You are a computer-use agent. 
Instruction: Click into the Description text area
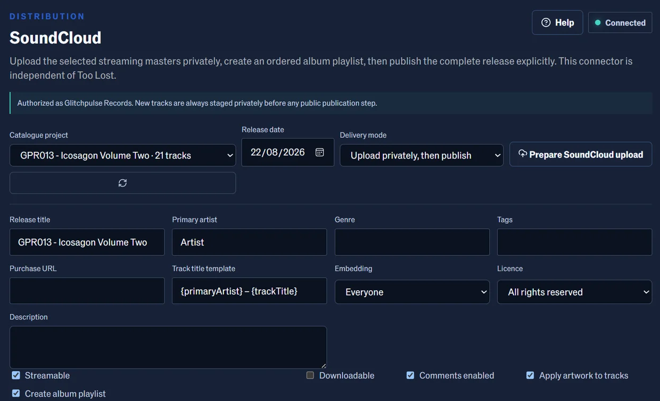pyautogui.click(x=168, y=347)
